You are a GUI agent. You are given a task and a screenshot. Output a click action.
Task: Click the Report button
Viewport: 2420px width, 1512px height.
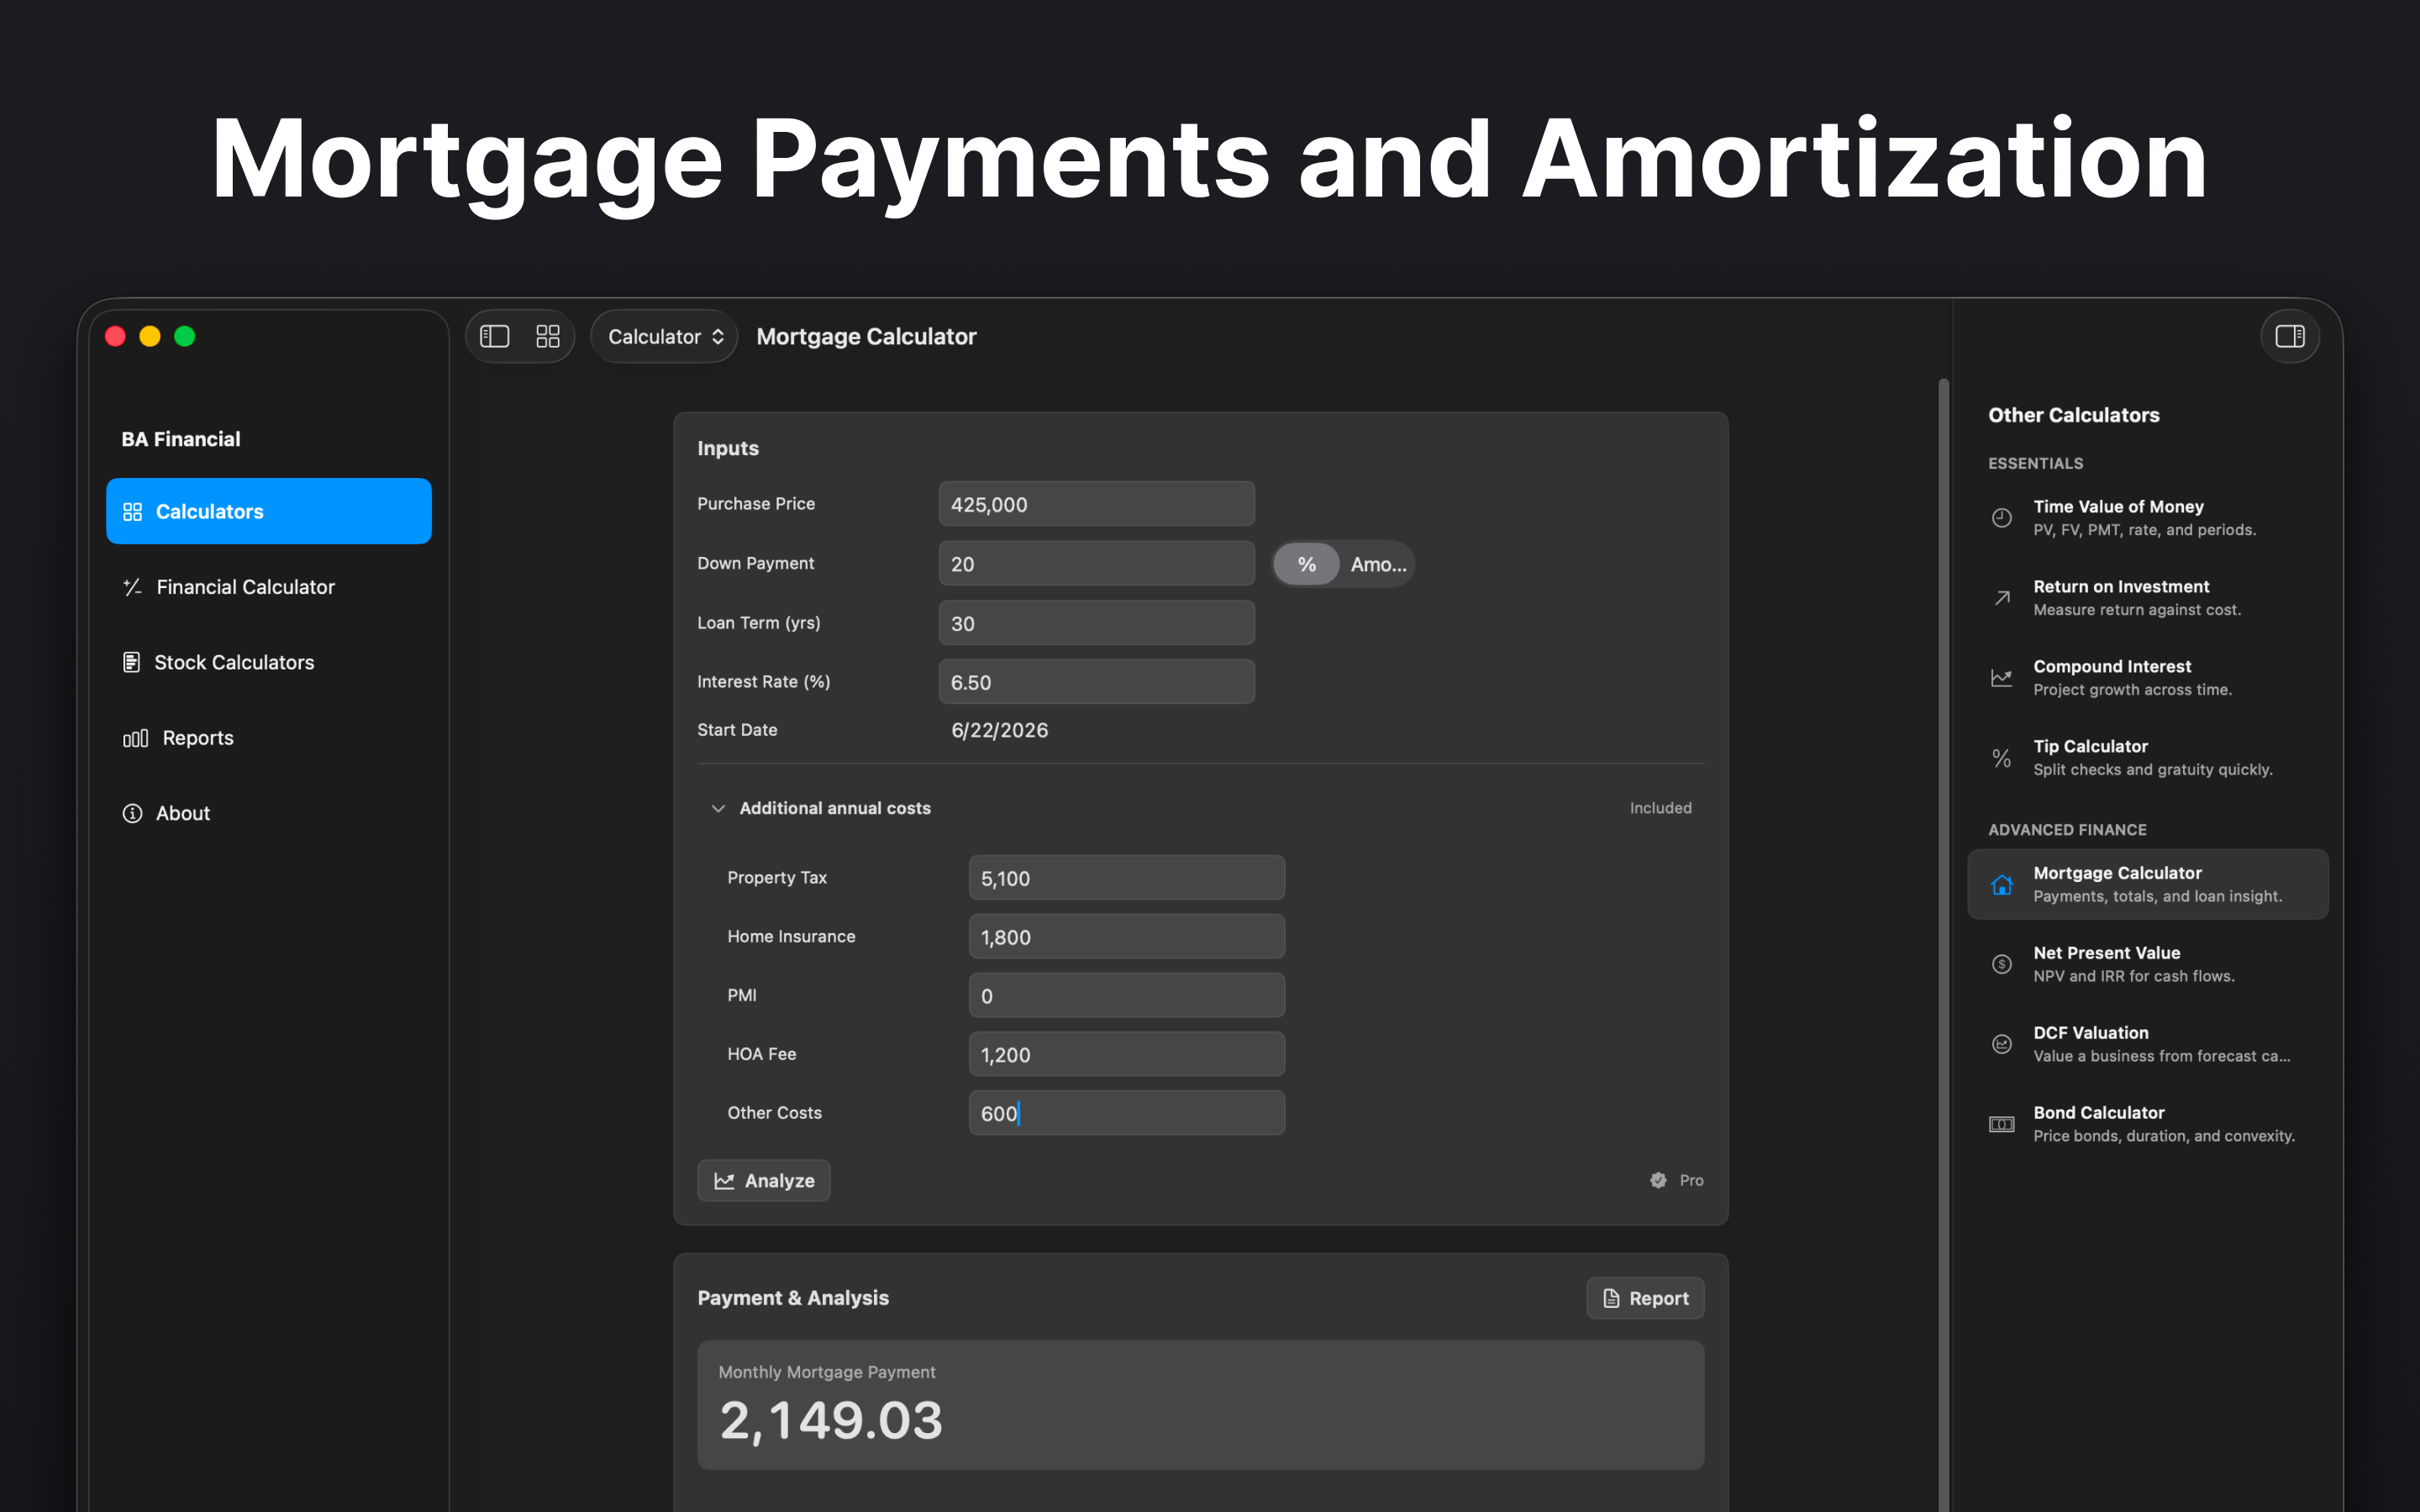point(1645,1298)
